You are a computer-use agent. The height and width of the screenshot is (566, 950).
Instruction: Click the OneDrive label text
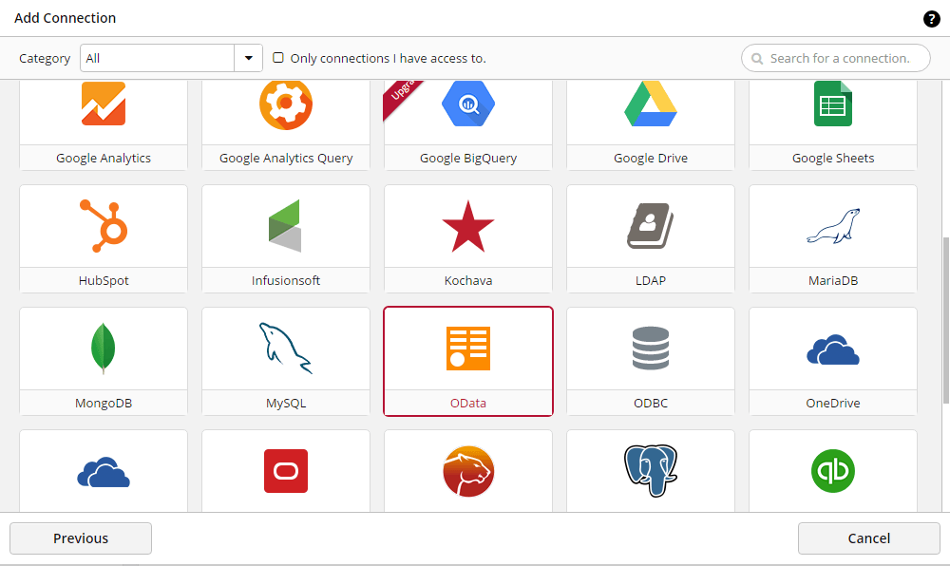pyautogui.click(x=833, y=403)
